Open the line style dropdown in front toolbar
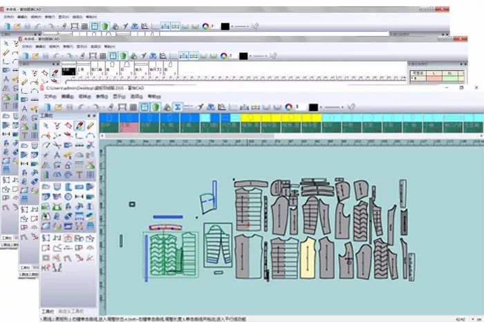Viewport: 484px width, 322px height. click(334, 107)
